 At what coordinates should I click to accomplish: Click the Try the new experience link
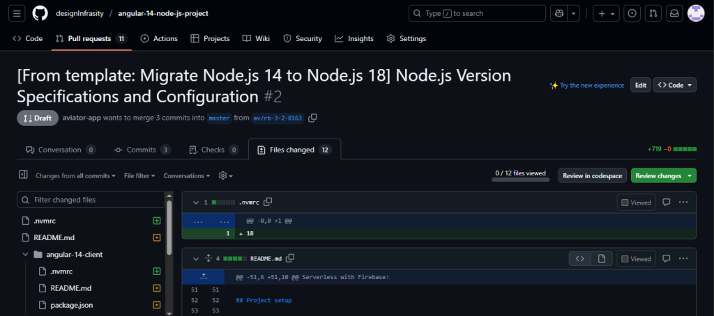point(586,86)
